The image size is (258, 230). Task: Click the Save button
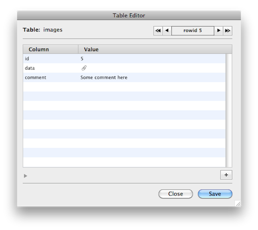(215, 194)
